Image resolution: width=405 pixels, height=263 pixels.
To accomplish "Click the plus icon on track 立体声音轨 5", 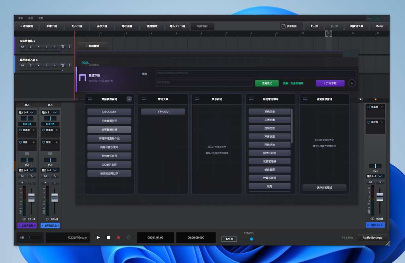I will [x=55, y=47].
